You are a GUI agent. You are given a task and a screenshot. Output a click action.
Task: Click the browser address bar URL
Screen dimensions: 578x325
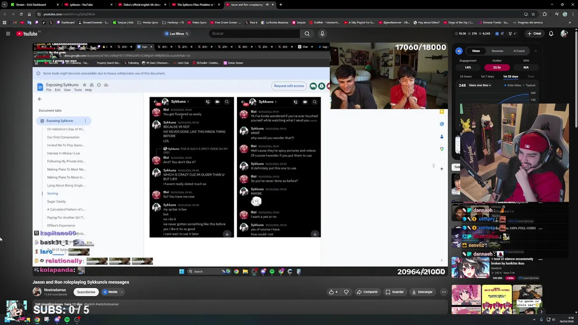[x=69, y=14]
